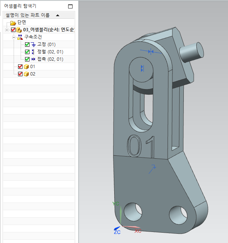Screen dimensions: 228x243
Task: Click the yellow part icon for 02
Action: pos(26,74)
